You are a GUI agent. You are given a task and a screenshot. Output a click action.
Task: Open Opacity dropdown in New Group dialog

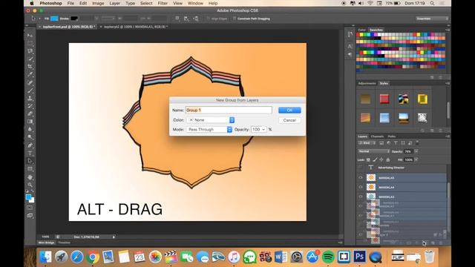[x=263, y=130]
